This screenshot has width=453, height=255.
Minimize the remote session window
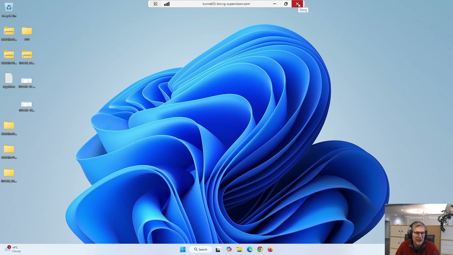275,4
